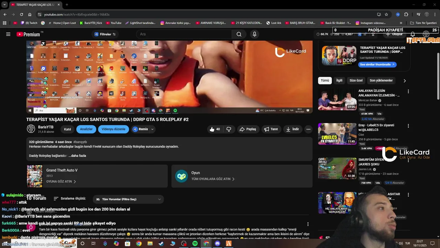The image size is (440, 248).
Task: Click OYUNA GÖZ ATIN link
Action: click(x=61, y=182)
